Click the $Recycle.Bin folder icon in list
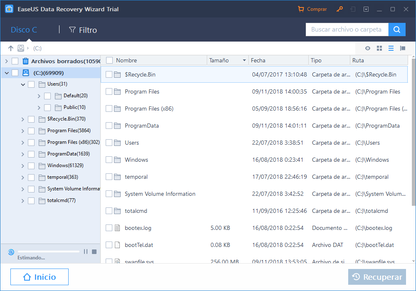Screen dimensions: 416x291 (117, 74)
